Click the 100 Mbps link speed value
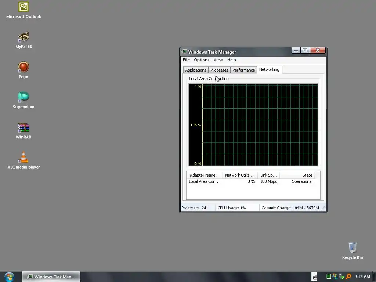Screen dimensions: 376x282 [x=268, y=181]
